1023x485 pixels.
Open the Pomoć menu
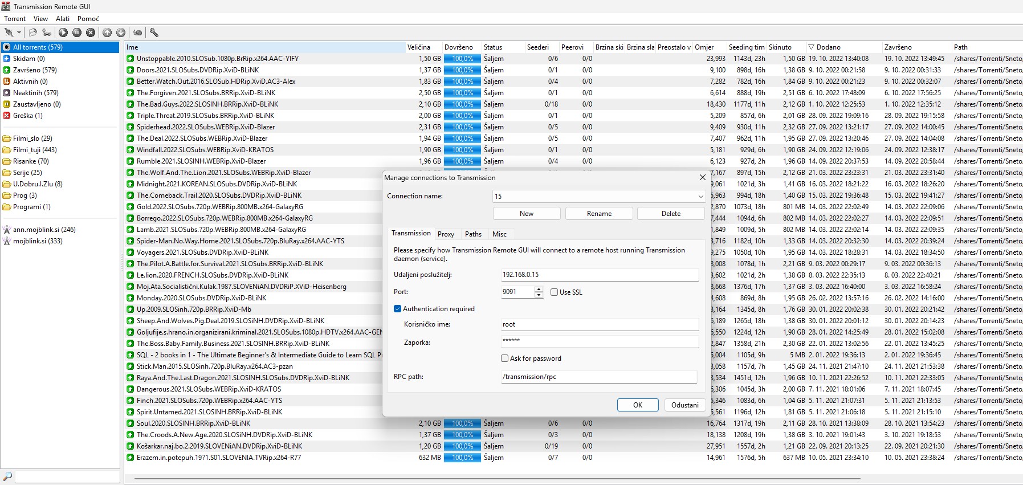pyautogui.click(x=88, y=19)
